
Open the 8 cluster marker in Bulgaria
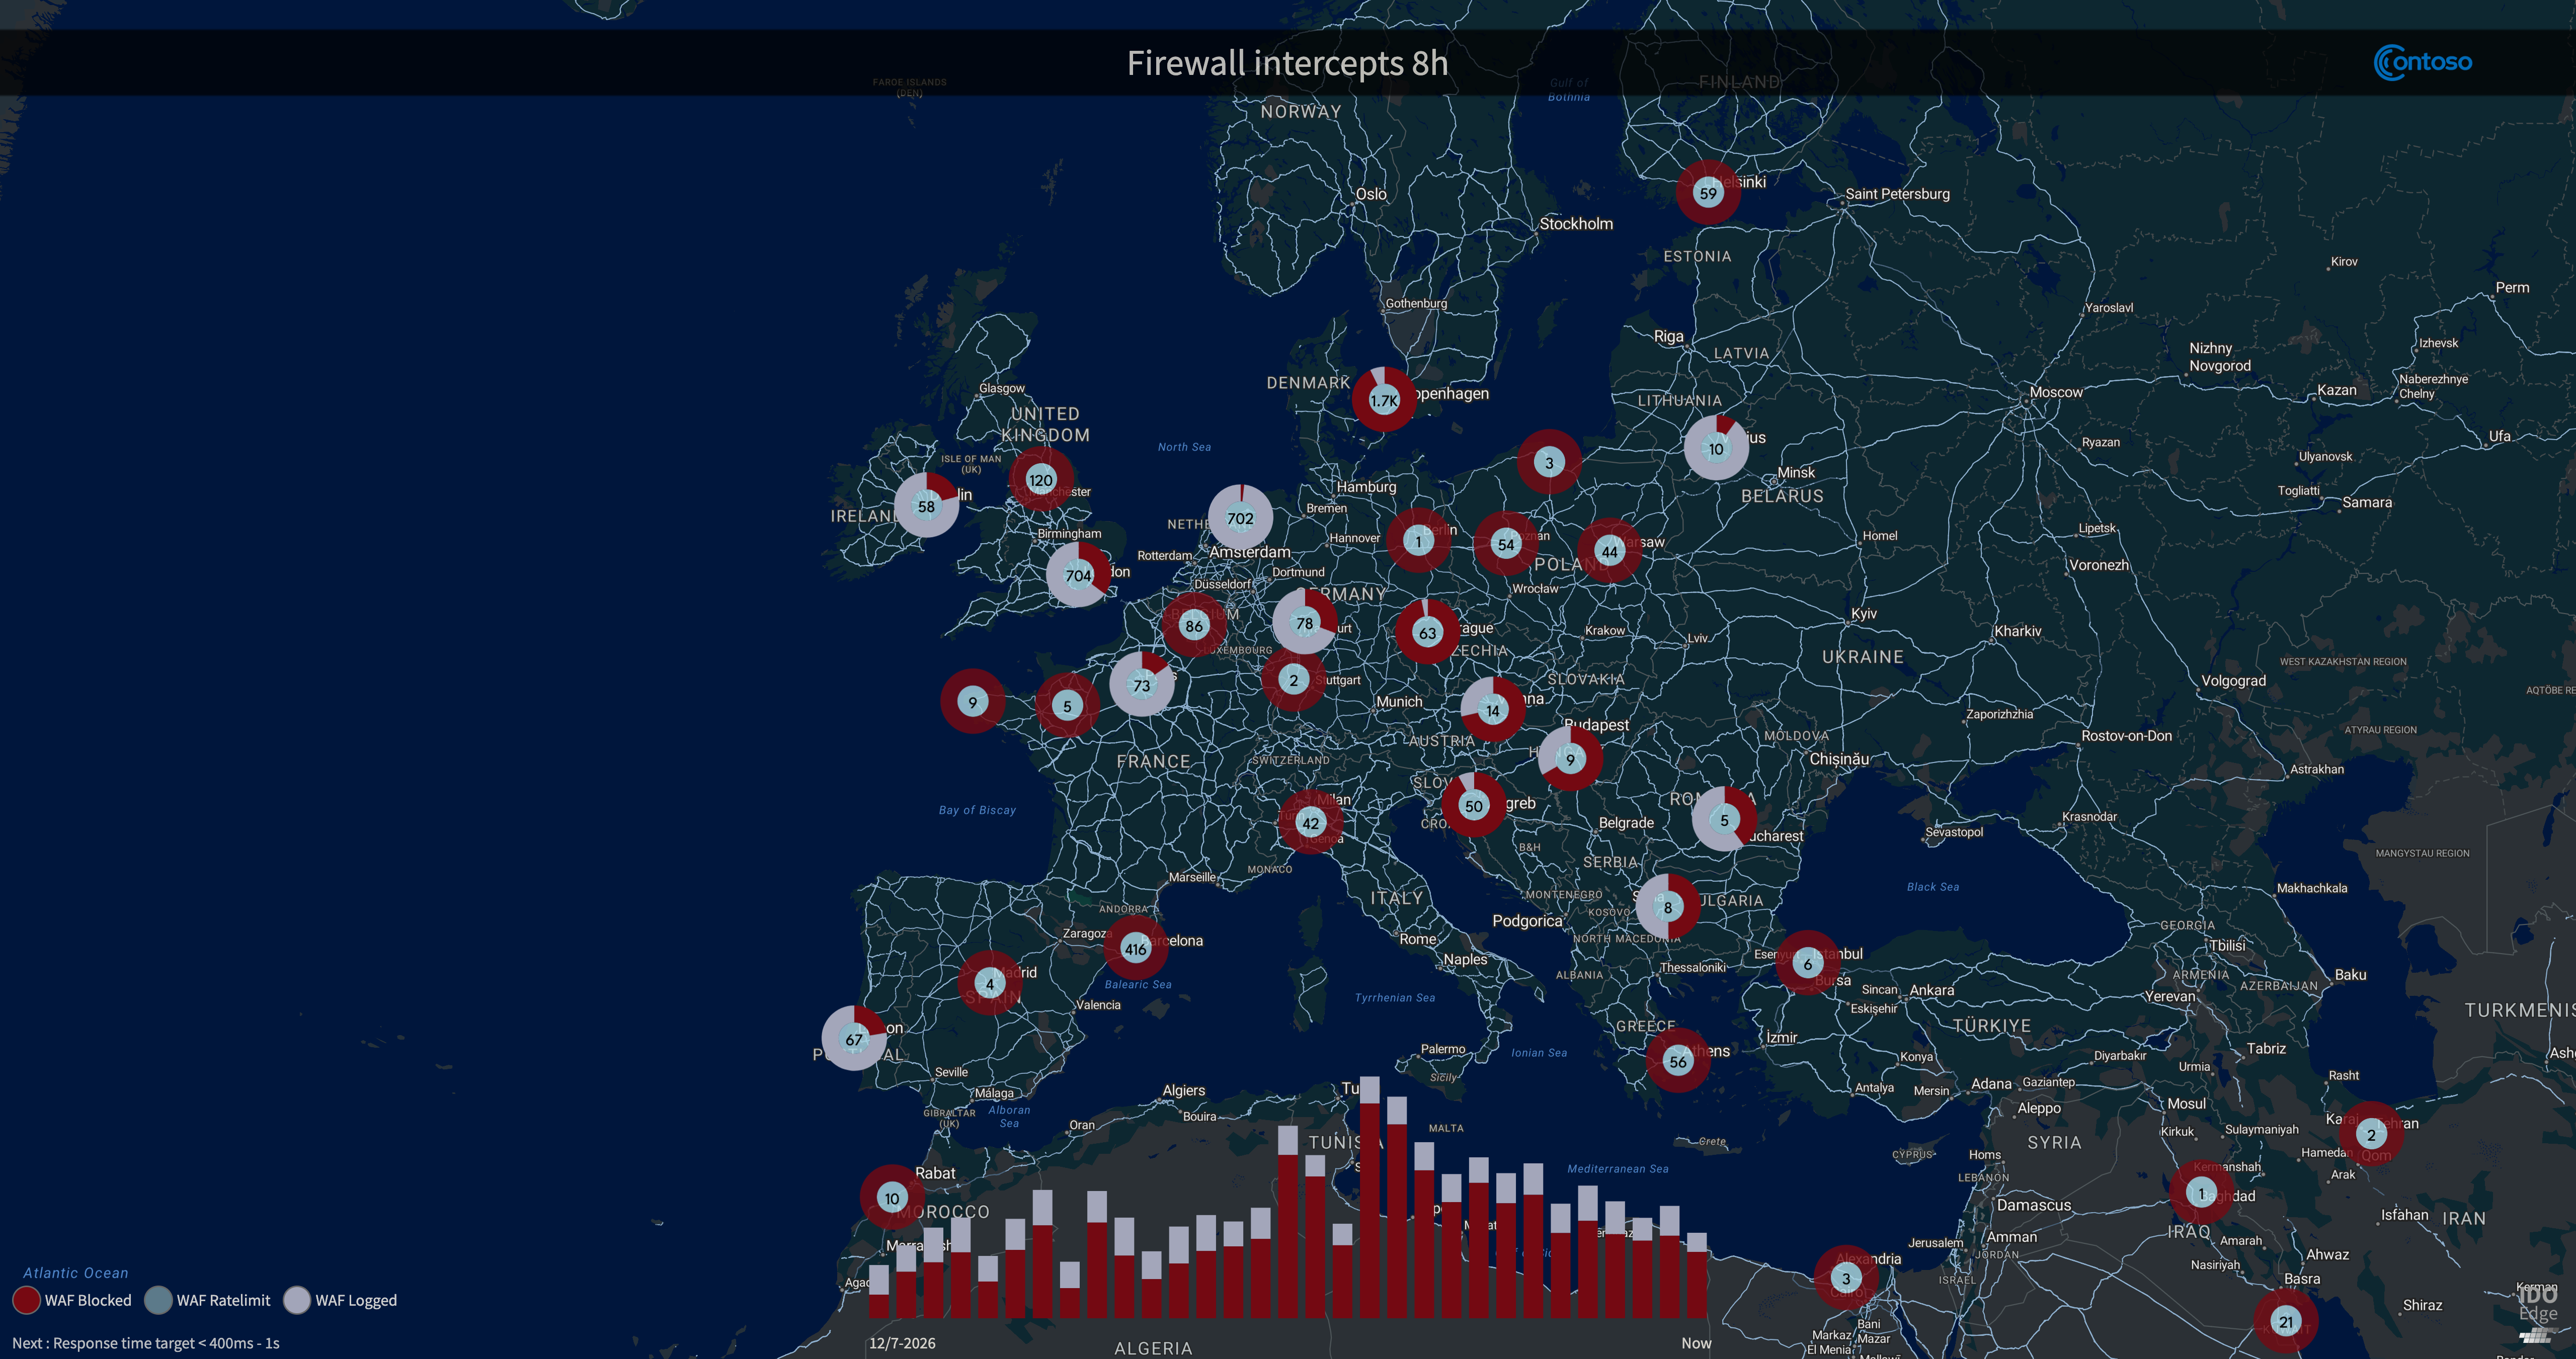(1668, 907)
